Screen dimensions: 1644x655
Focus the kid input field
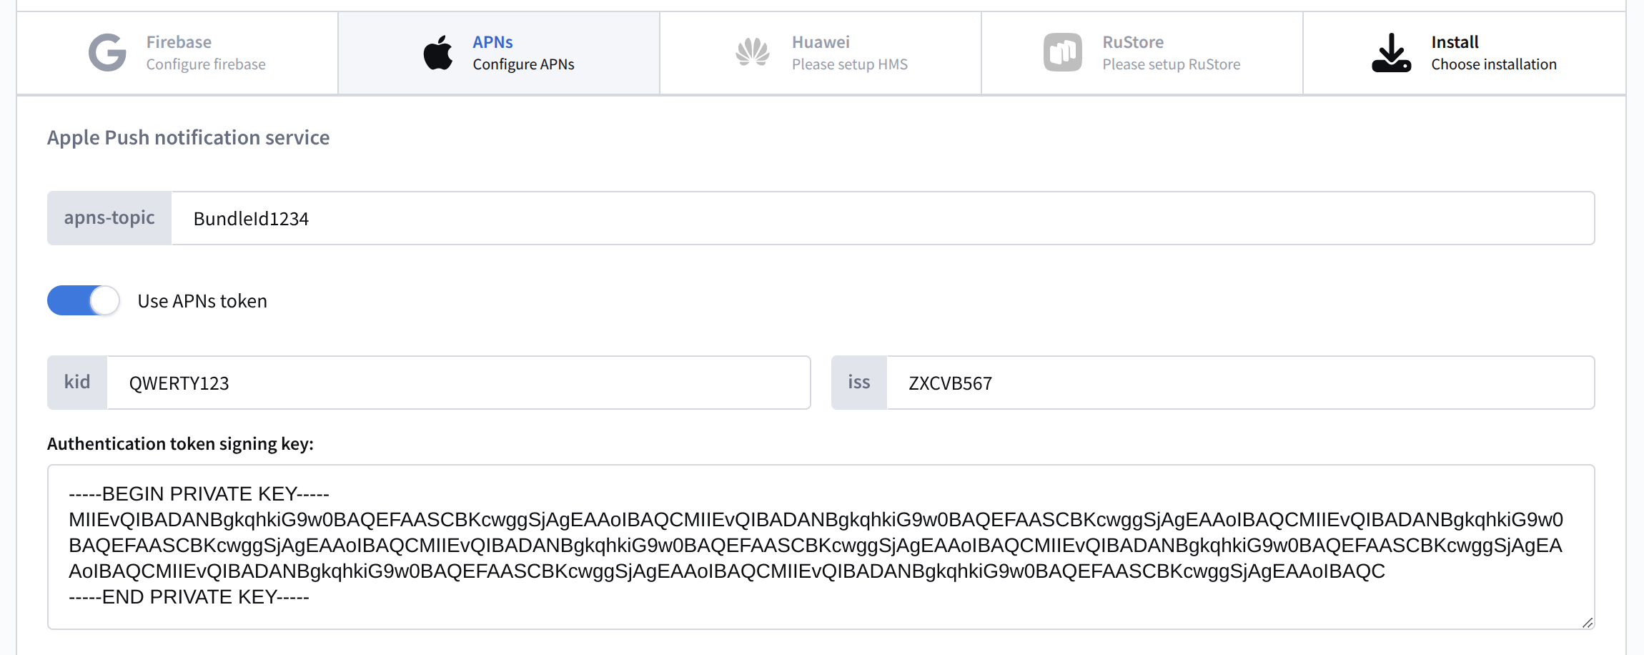pos(457,383)
